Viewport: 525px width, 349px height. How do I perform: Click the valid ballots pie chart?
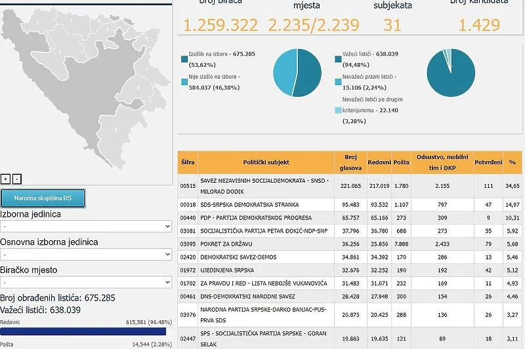pos(451,73)
